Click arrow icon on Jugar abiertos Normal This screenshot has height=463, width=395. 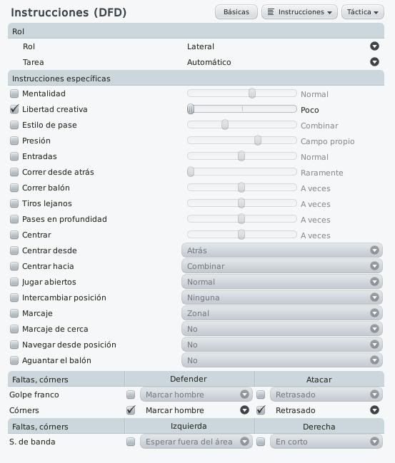click(374, 282)
